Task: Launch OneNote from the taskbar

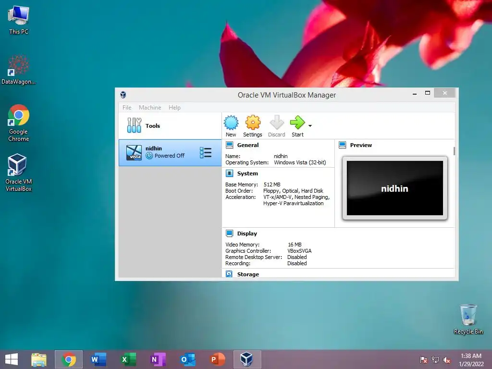Action: [x=158, y=359]
